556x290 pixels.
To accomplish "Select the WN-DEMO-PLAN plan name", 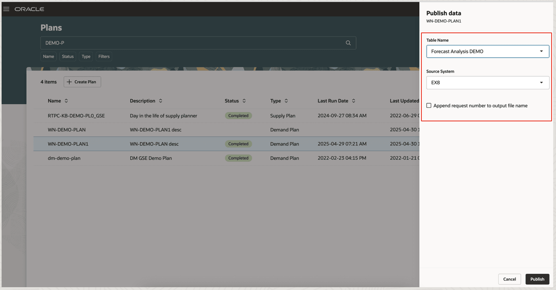I will (x=66, y=130).
